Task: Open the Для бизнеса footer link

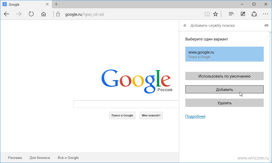Action: pos(40,158)
